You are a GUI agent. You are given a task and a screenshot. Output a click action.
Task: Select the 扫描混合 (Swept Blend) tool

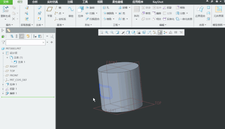(x=92, y=19)
